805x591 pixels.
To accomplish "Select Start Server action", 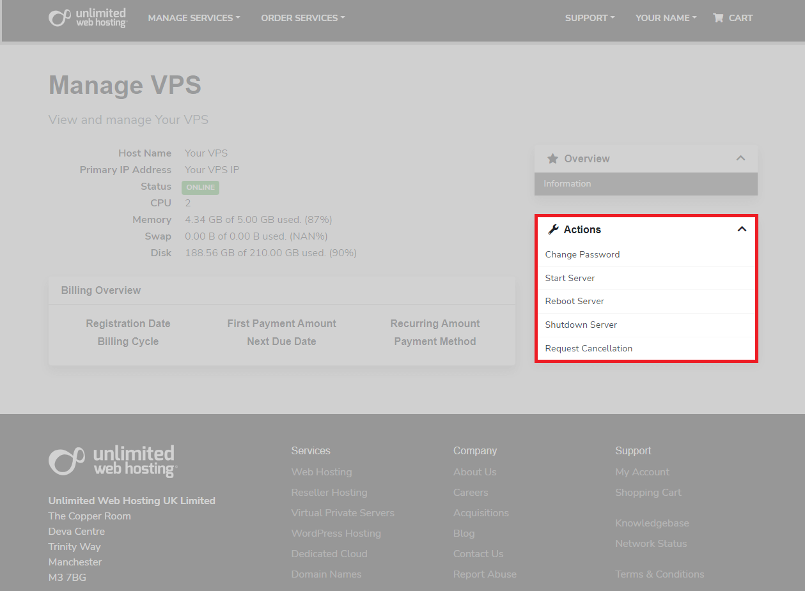I will [646, 278].
